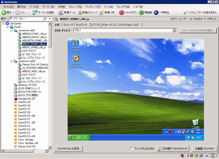The height and width of the screenshot is (159, 219).
Task: Click tree panel horizontal scroll right arrow
Action: tap(46, 150)
